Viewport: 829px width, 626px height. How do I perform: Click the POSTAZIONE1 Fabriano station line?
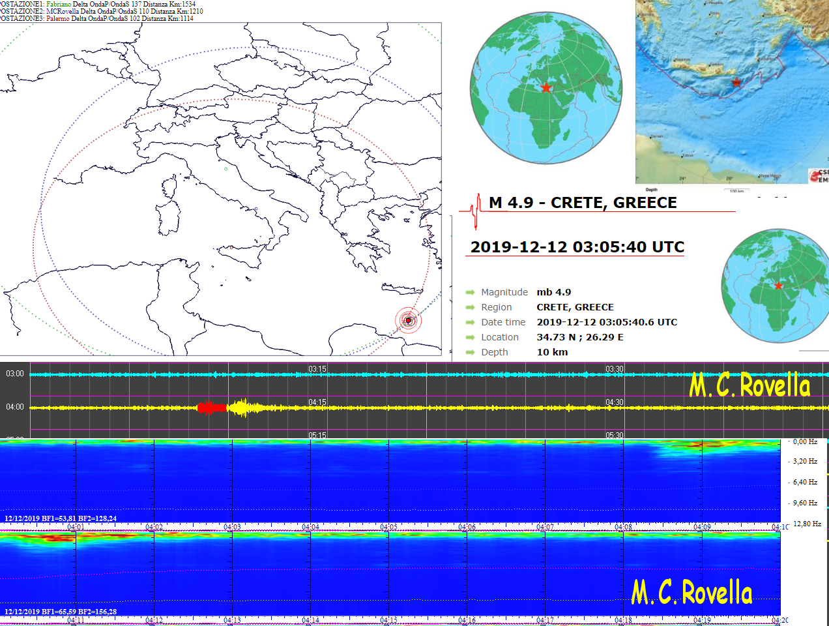(x=98, y=4)
